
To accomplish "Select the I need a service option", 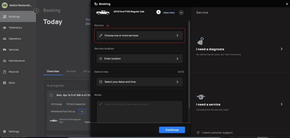I will pyautogui.click(x=240, y=105).
